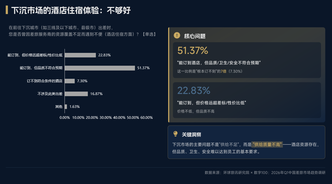332x184 pixels.
Task: Click the 16.87% chart bar
Action: coord(76,94)
